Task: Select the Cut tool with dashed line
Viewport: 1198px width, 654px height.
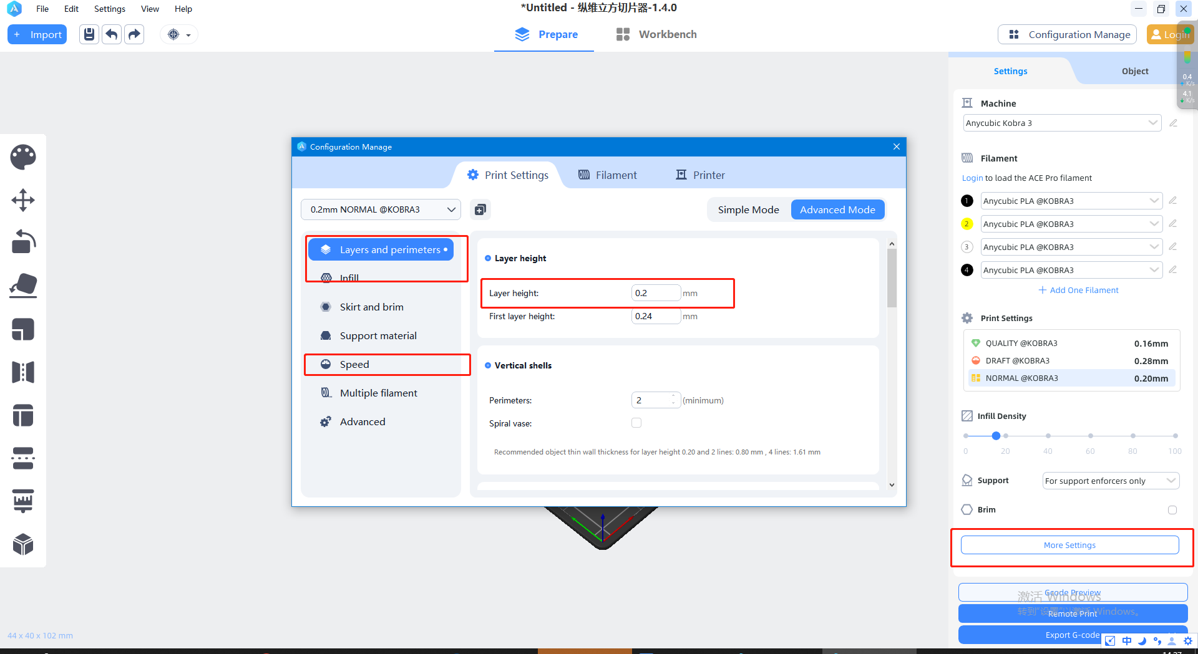Action: click(23, 458)
